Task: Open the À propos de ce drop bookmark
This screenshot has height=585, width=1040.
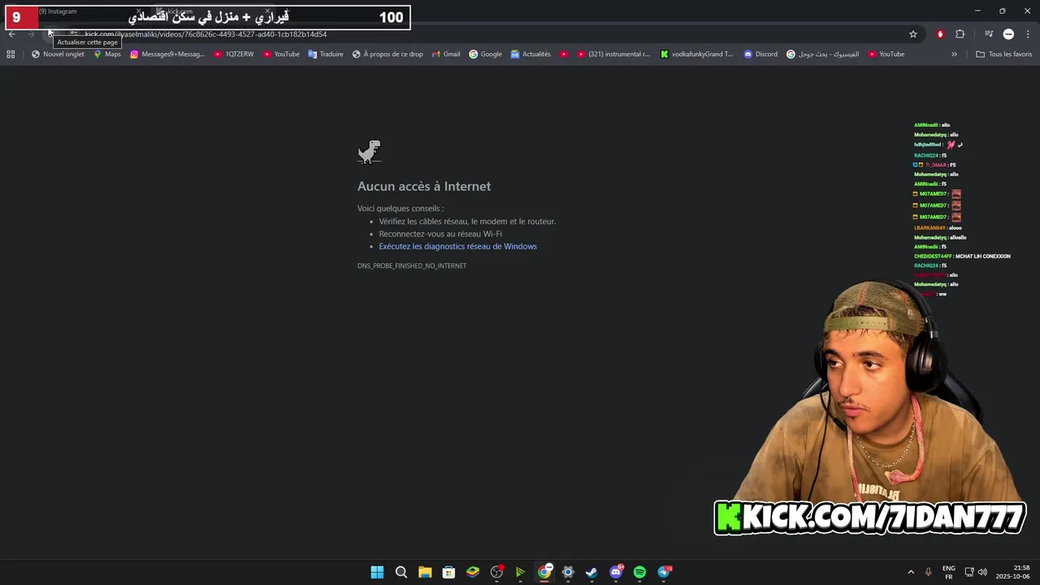Action: click(x=388, y=54)
